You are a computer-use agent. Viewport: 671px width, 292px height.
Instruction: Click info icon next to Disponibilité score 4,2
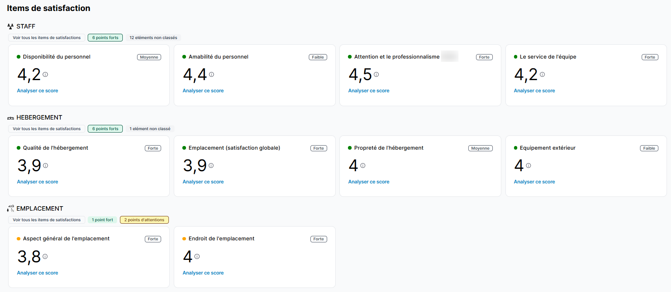[45, 74]
